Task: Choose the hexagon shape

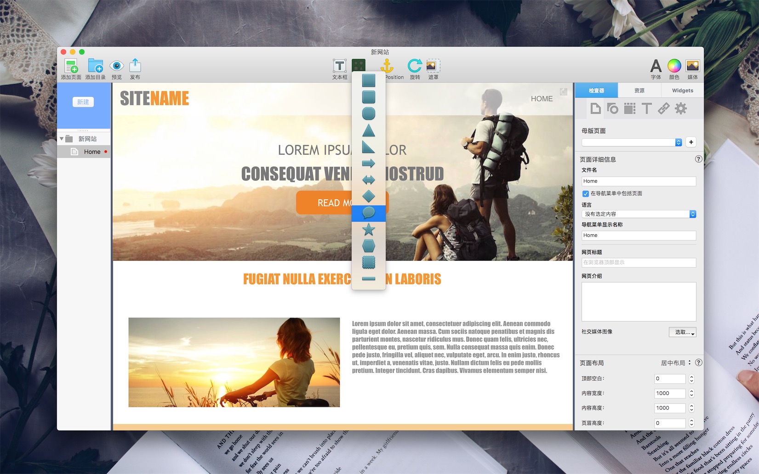Action: pos(369,246)
